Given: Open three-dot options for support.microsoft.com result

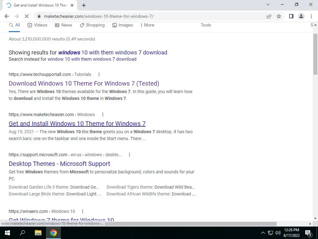Looking at the screenshot, I should tap(129, 155).
